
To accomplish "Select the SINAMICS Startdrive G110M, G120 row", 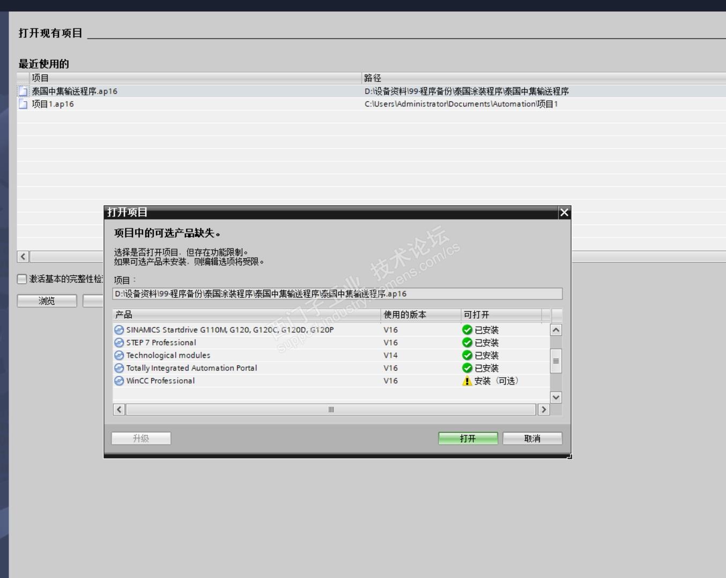I will click(331, 330).
